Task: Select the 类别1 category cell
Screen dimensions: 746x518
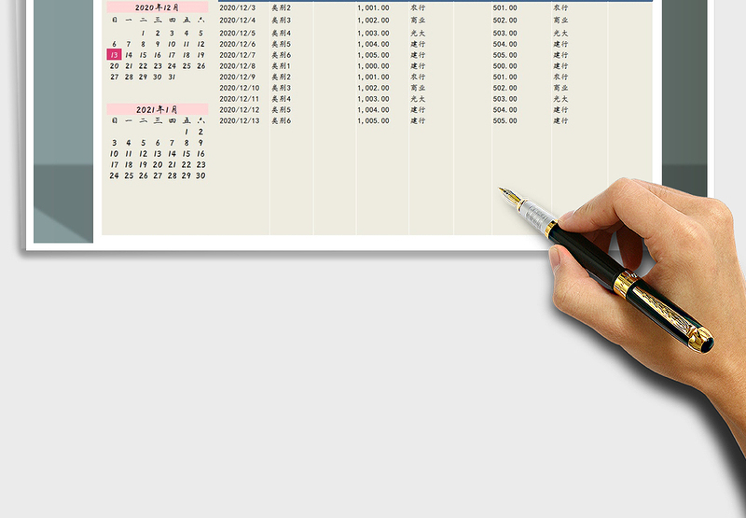Action: coord(282,66)
